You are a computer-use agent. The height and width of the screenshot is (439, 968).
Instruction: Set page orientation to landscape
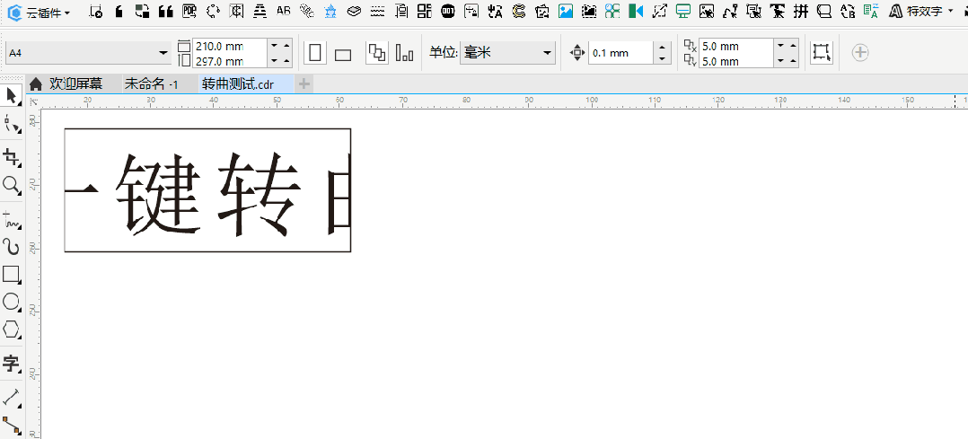click(x=343, y=55)
